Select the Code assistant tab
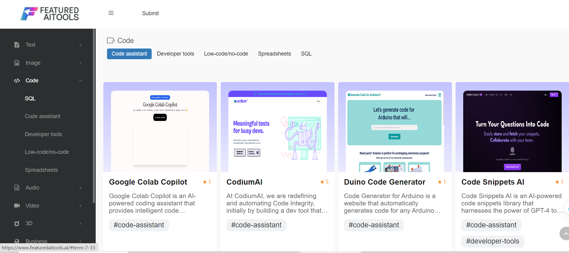569x253 pixels. (x=129, y=54)
